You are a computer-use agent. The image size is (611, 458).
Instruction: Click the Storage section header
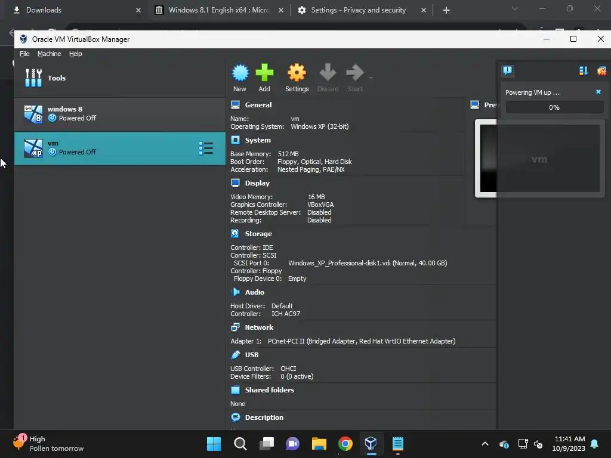tap(258, 234)
